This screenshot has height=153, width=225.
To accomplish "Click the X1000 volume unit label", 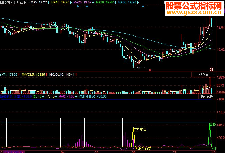I will click(221, 92).
